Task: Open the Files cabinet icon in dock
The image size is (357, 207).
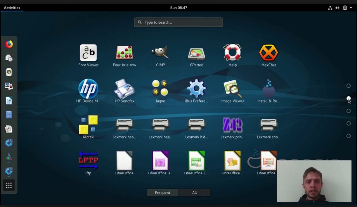Action: click(9, 115)
